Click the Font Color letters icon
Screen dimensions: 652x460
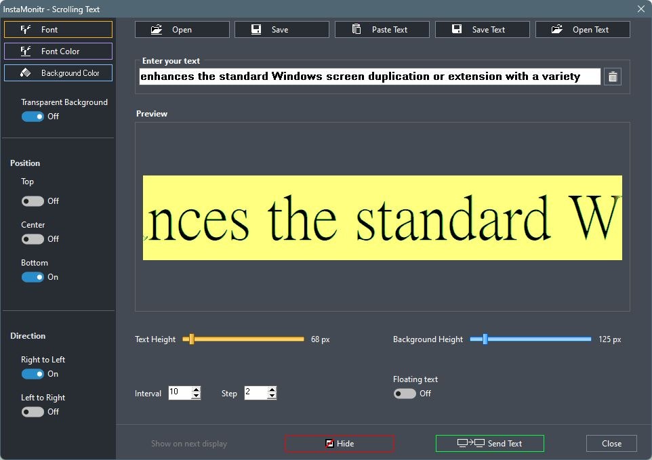click(26, 51)
